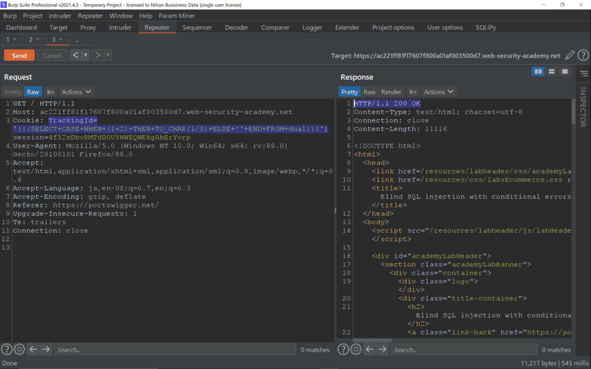The width and height of the screenshot is (591, 369).
Task: Toggle the Inspector panel hamburger icon
Action: [x=584, y=74]
